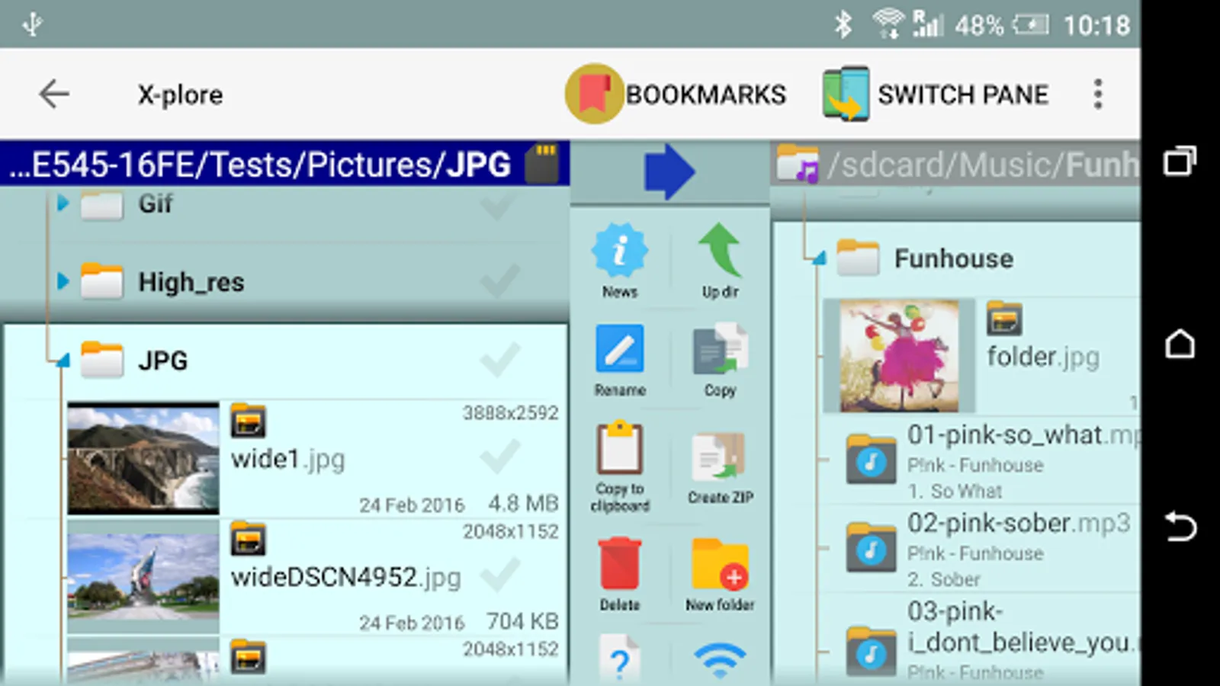Collapse the JPG folder arrow
Image resolution: width=1220 pixels, height=686 pixels.
63,360
